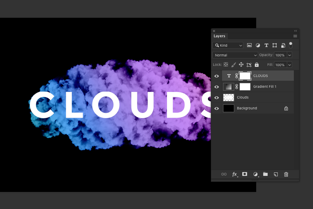Filter for adjustment layers icon
The height and width of the screenshot is (209, 313).
258,45
